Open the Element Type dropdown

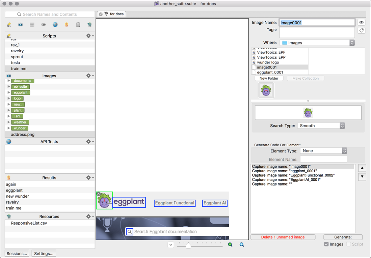tap(323, 151)
